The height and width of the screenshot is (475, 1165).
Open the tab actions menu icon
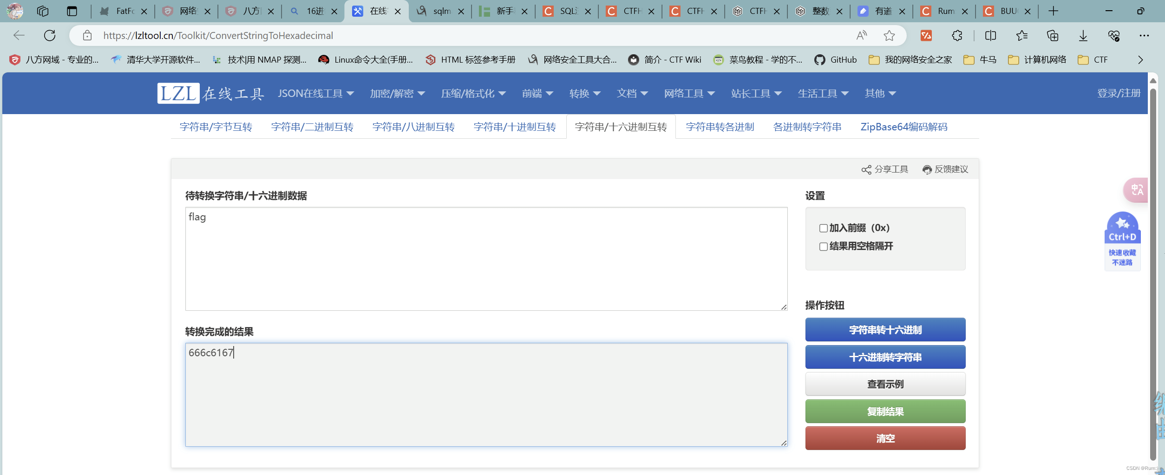point(72,11)
